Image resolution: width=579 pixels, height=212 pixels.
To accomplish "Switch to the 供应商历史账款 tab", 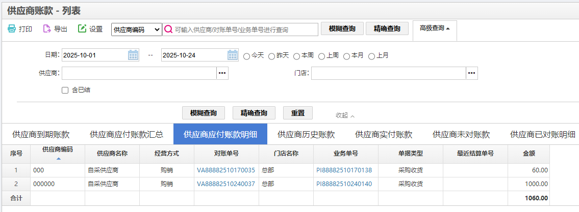I will click(x=306, y=134).
